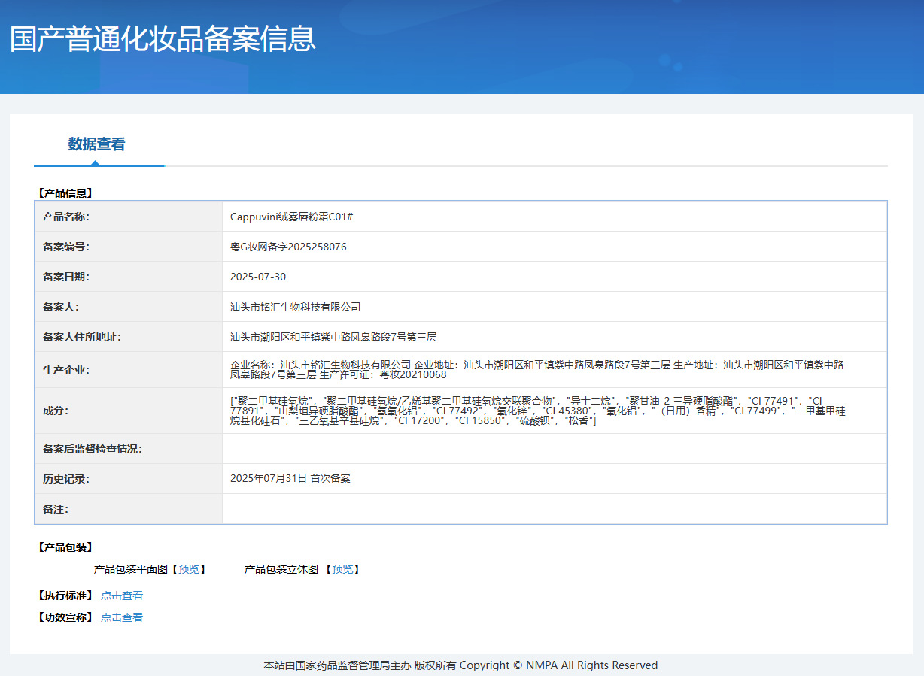Click the 备案日期 row label
This screenshot has height=676, width=924.
point(66,277)
